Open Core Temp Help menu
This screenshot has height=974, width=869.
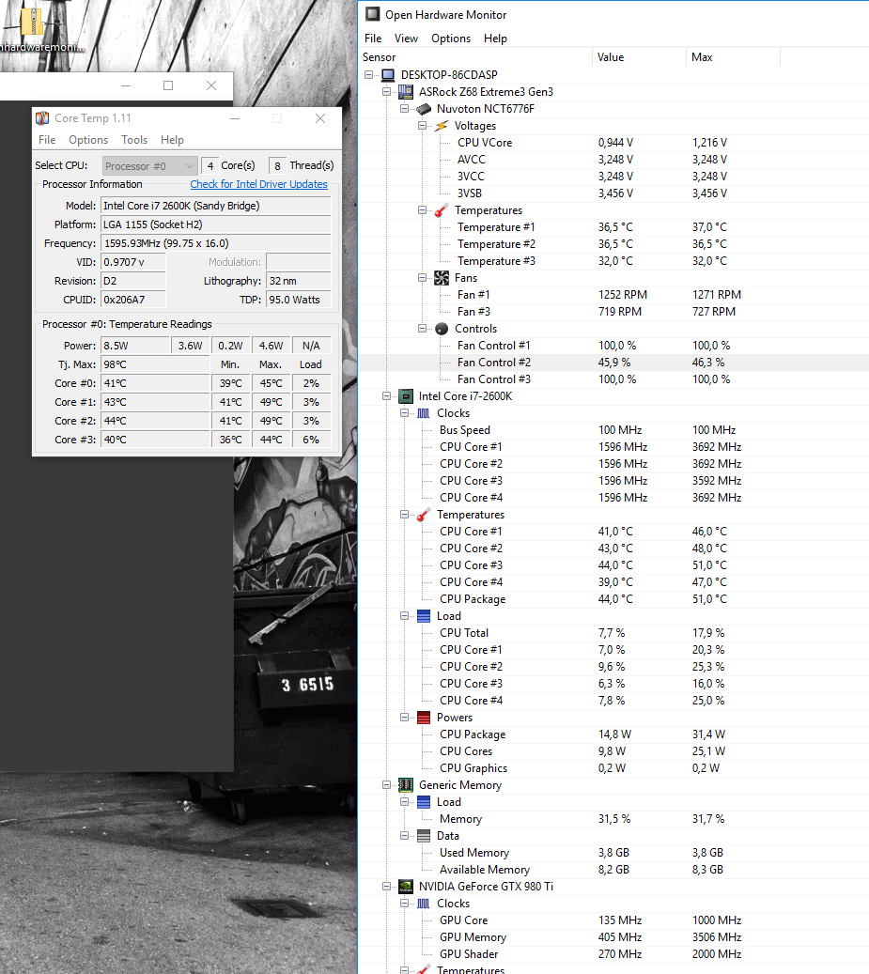click(172, 140)
